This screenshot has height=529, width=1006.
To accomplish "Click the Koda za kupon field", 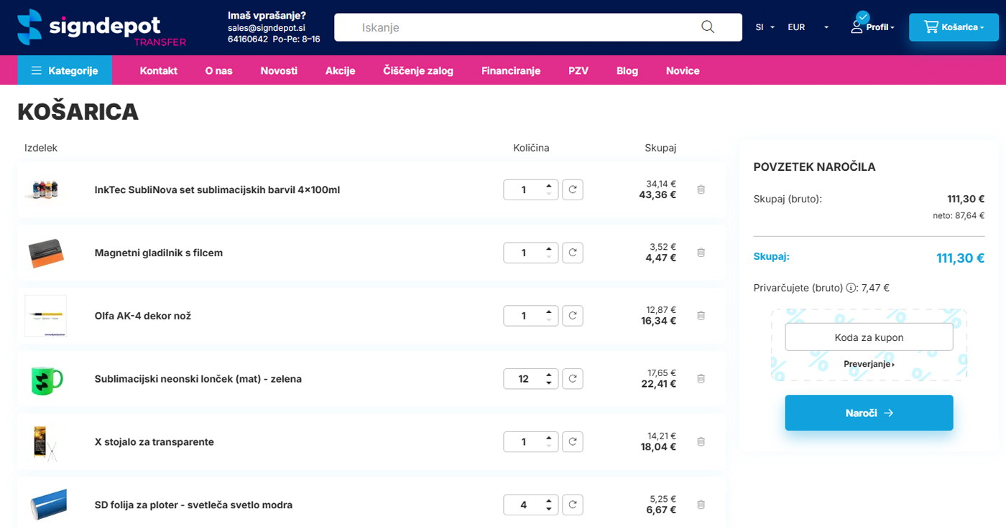I will click(869, 337).
